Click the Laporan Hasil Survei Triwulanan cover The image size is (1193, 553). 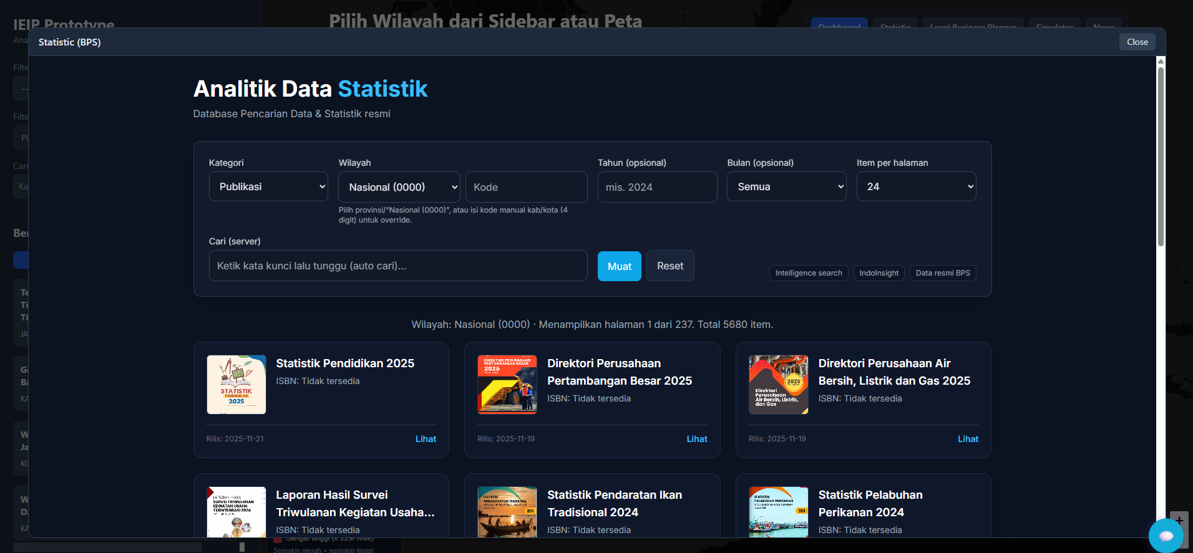coord(236,512)
